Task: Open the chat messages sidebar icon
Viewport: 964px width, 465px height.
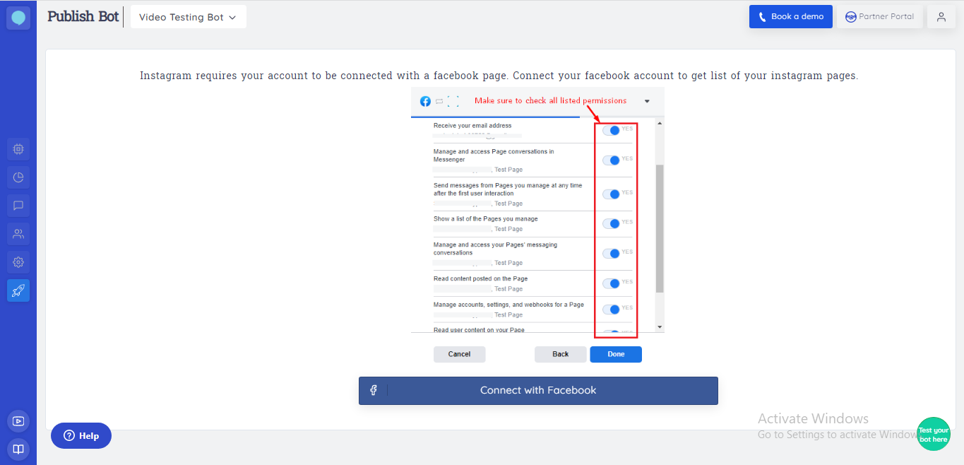Action: click(18, 206)
